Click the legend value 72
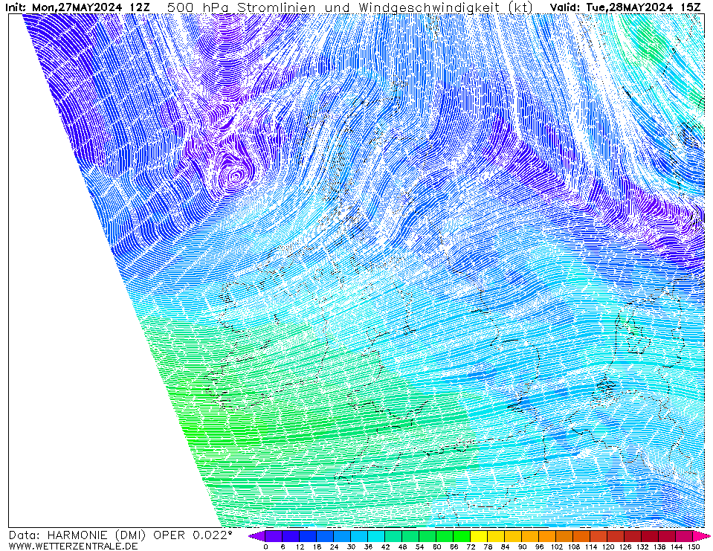This screenshot has height=551, width=713. 471,547
